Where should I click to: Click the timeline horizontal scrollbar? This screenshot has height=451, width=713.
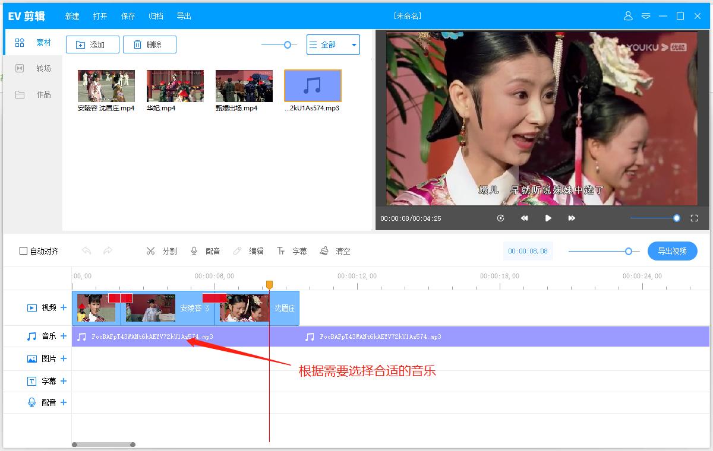[103, 444]
